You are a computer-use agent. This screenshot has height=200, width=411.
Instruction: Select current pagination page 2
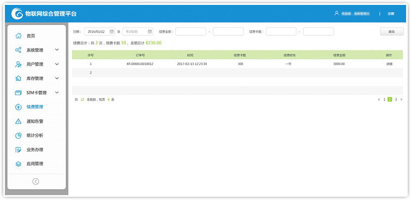390,99
